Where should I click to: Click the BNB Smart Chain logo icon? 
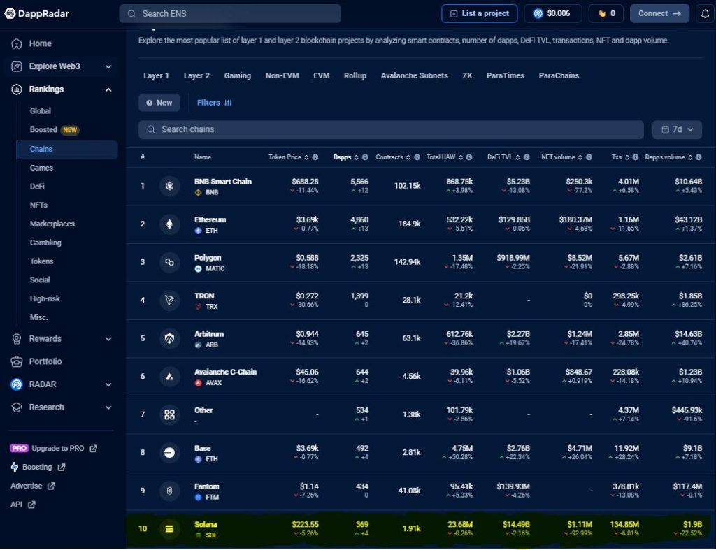pyautogui.click(x=169, y=186)
